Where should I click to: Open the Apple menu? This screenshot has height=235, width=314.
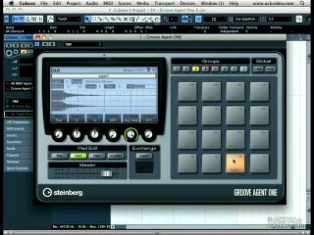pyautogui.click(x=11, y=3)
